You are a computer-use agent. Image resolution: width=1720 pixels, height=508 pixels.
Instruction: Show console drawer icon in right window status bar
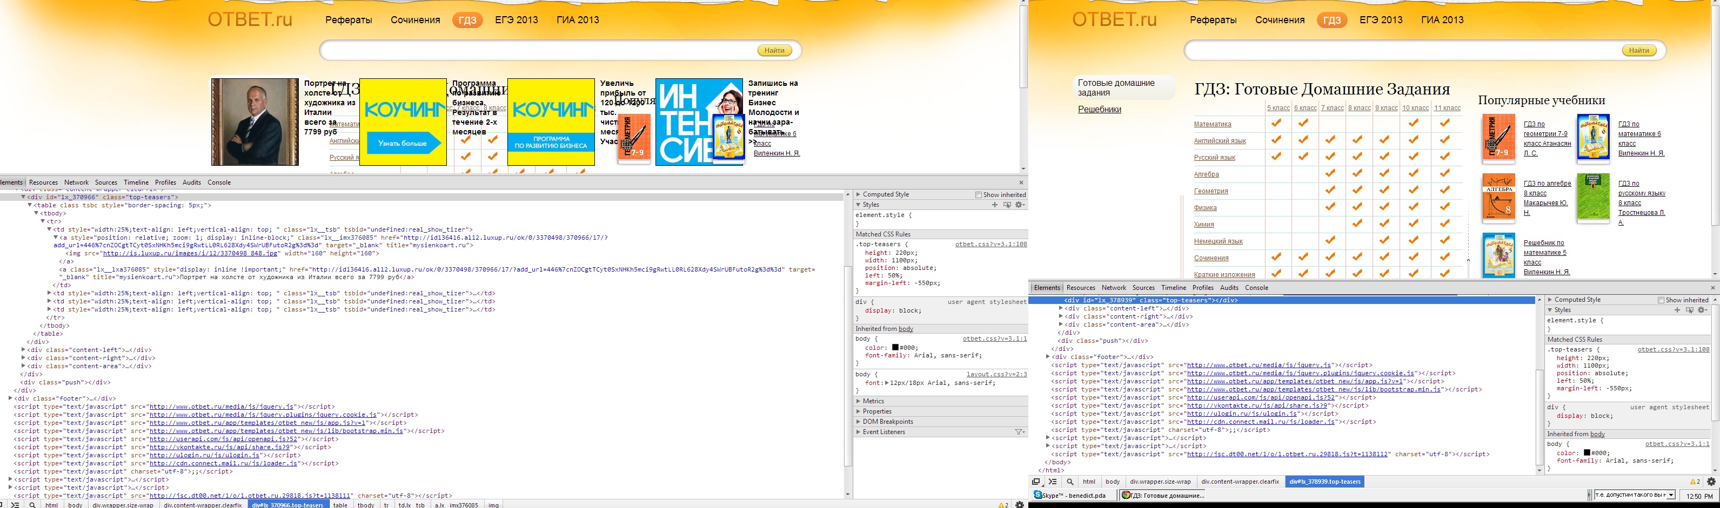tap(1053, 482)
